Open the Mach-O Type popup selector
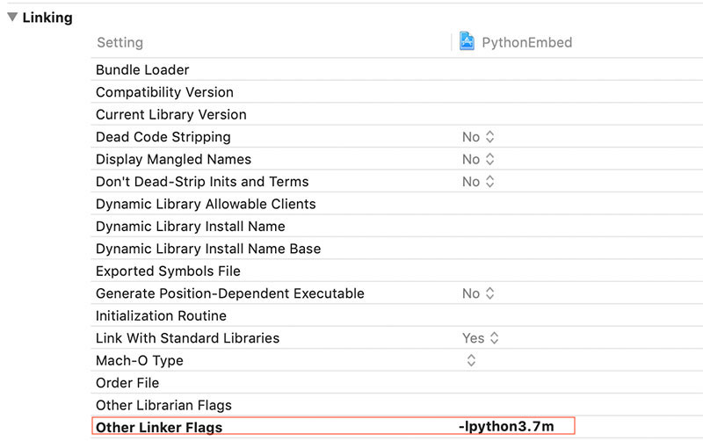Image resolution: width=703 pixels, height=441 pixels. [471, 360]
